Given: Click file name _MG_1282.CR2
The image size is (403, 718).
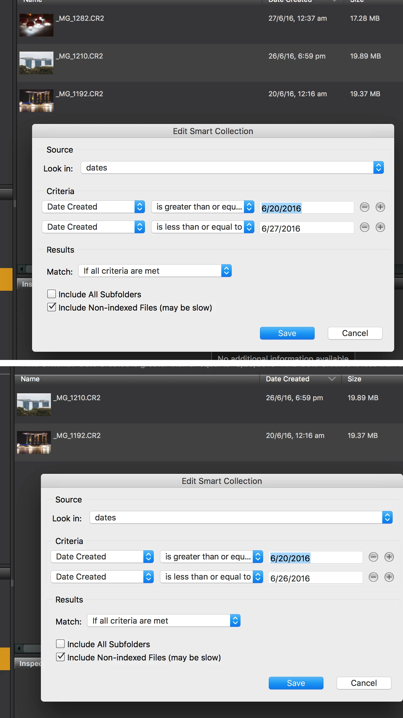Looking at the screenshot, I should coord(80,18).
